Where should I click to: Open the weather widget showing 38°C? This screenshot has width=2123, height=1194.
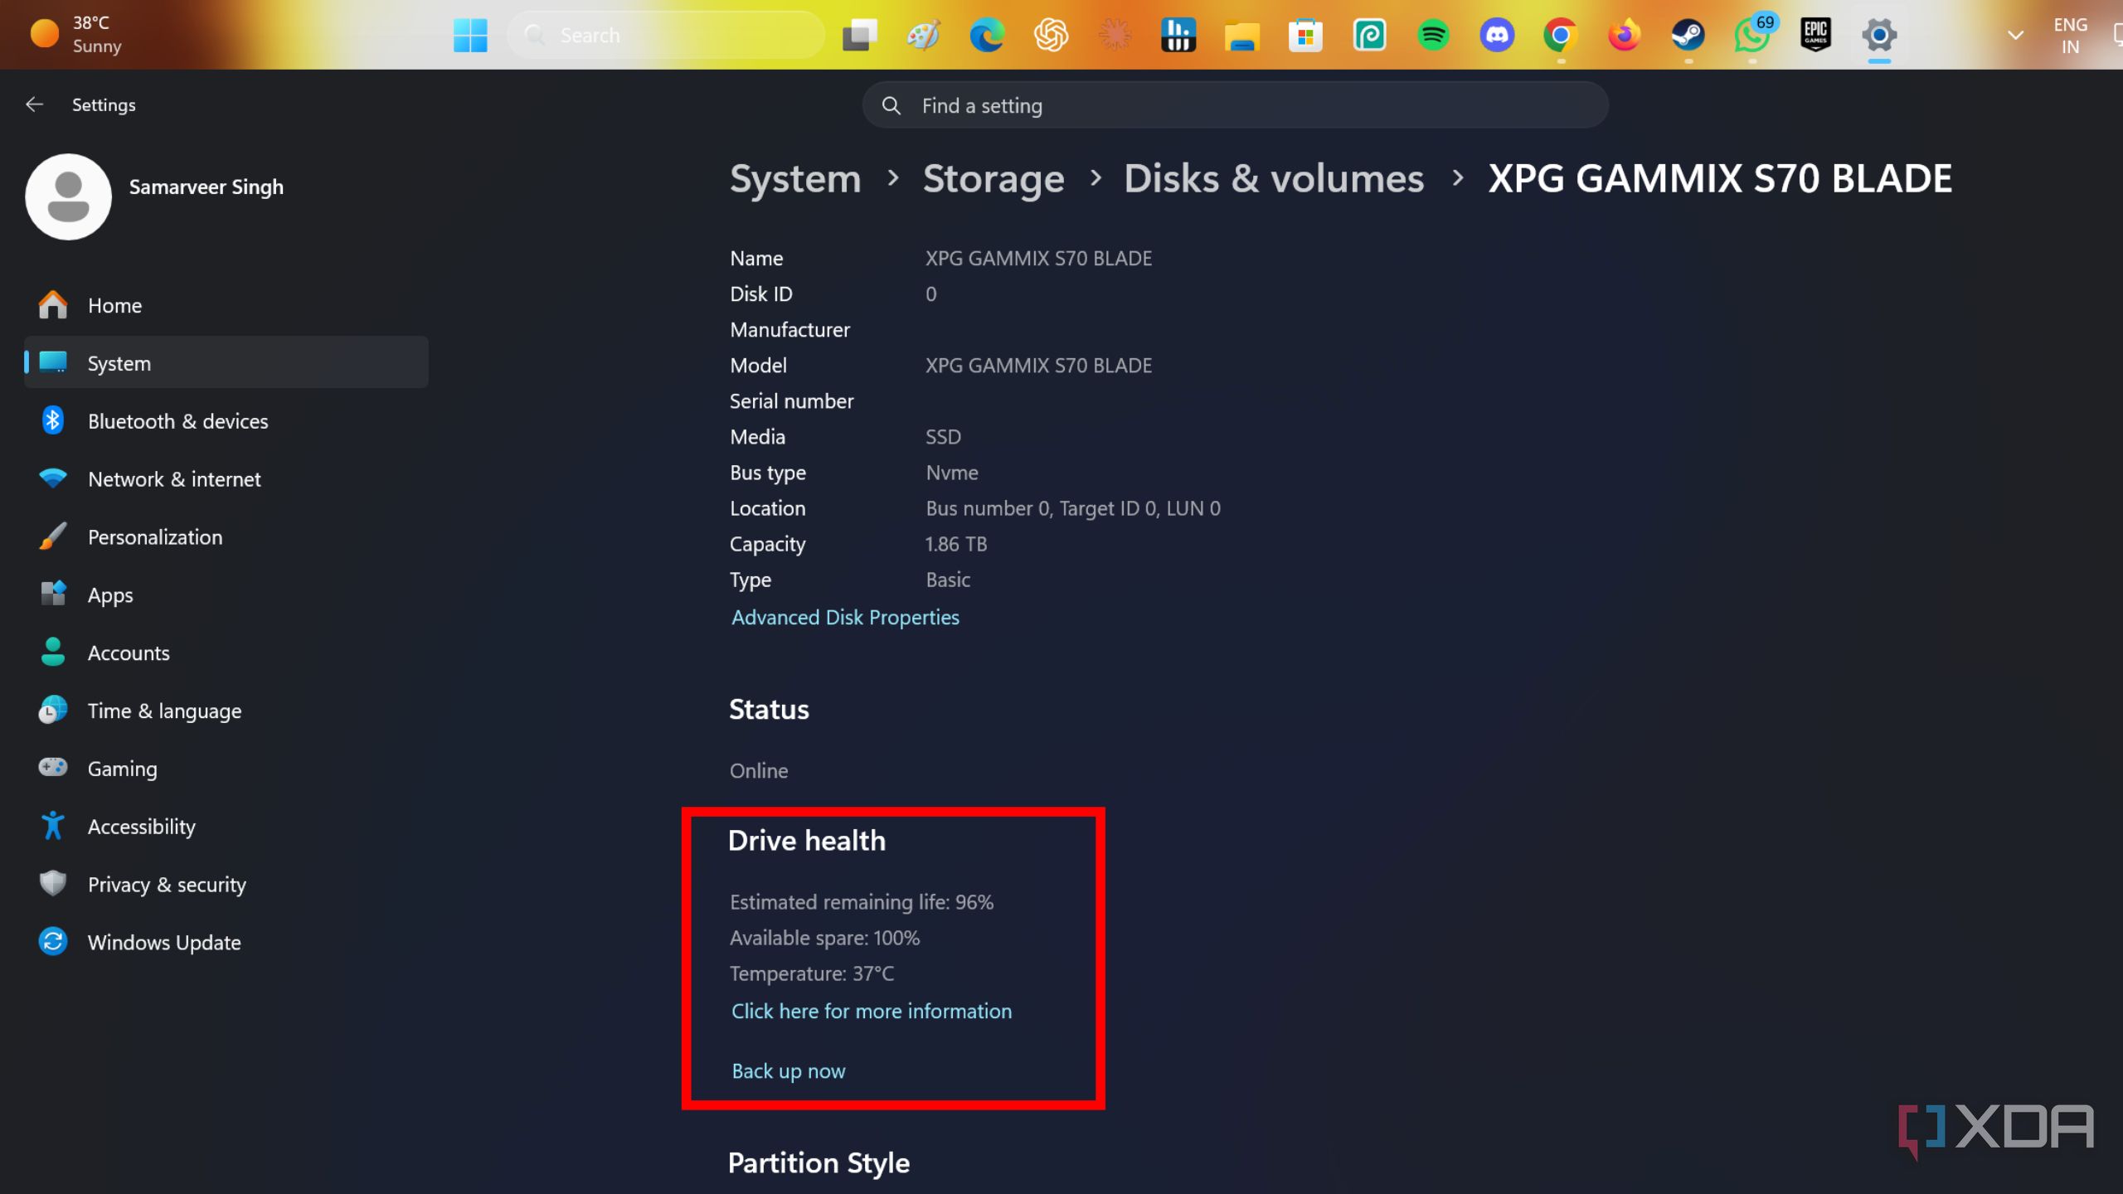click(x=76, y=35)
